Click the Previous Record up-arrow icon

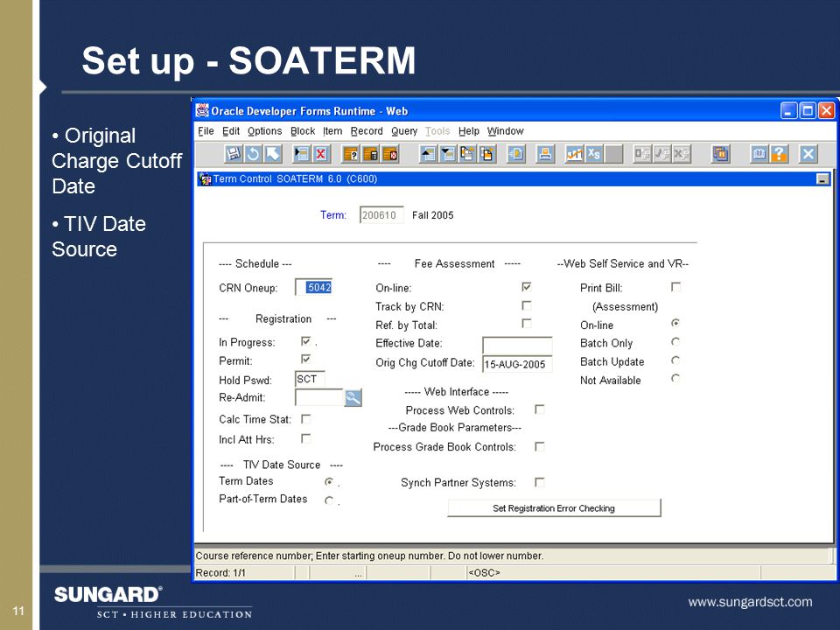[x=428, y=154]
